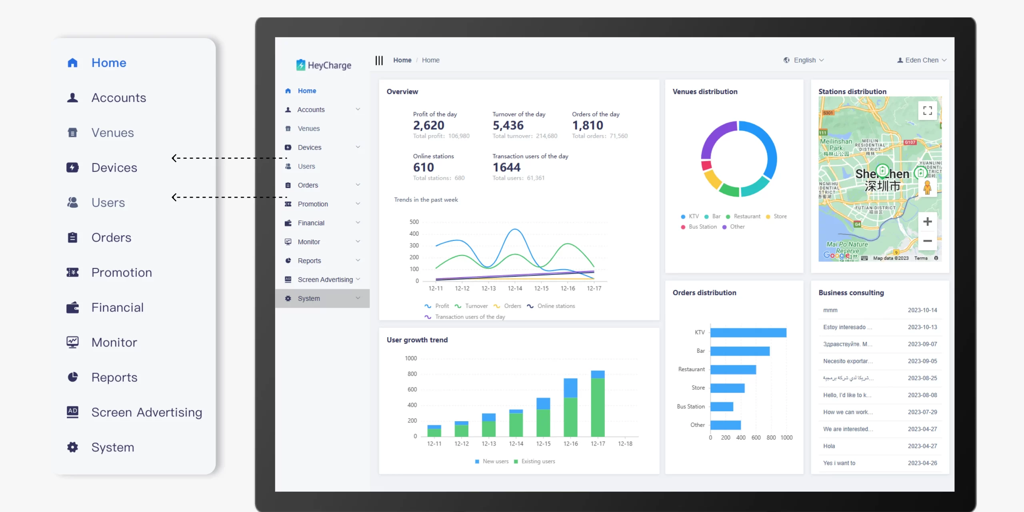Click the hamburger menu collapse icon
The image size is (1024, 512).
[x=379, y=60]
